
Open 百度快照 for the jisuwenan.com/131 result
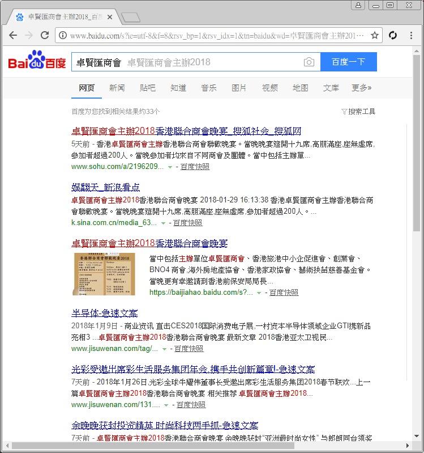click(191, 405)
